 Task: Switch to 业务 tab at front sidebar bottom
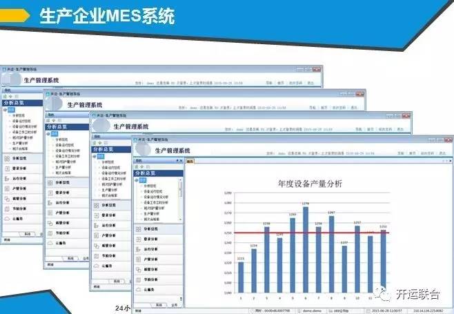173,304
